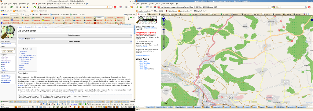Open the Tools menu in wiki window
Image resolution: width=313 pixels, height=111 pixels.
(x=29, y=4)
